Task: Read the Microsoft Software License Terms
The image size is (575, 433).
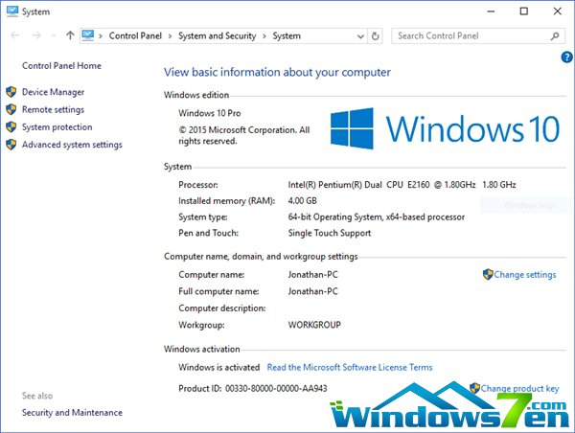Action: coord(350,367)
